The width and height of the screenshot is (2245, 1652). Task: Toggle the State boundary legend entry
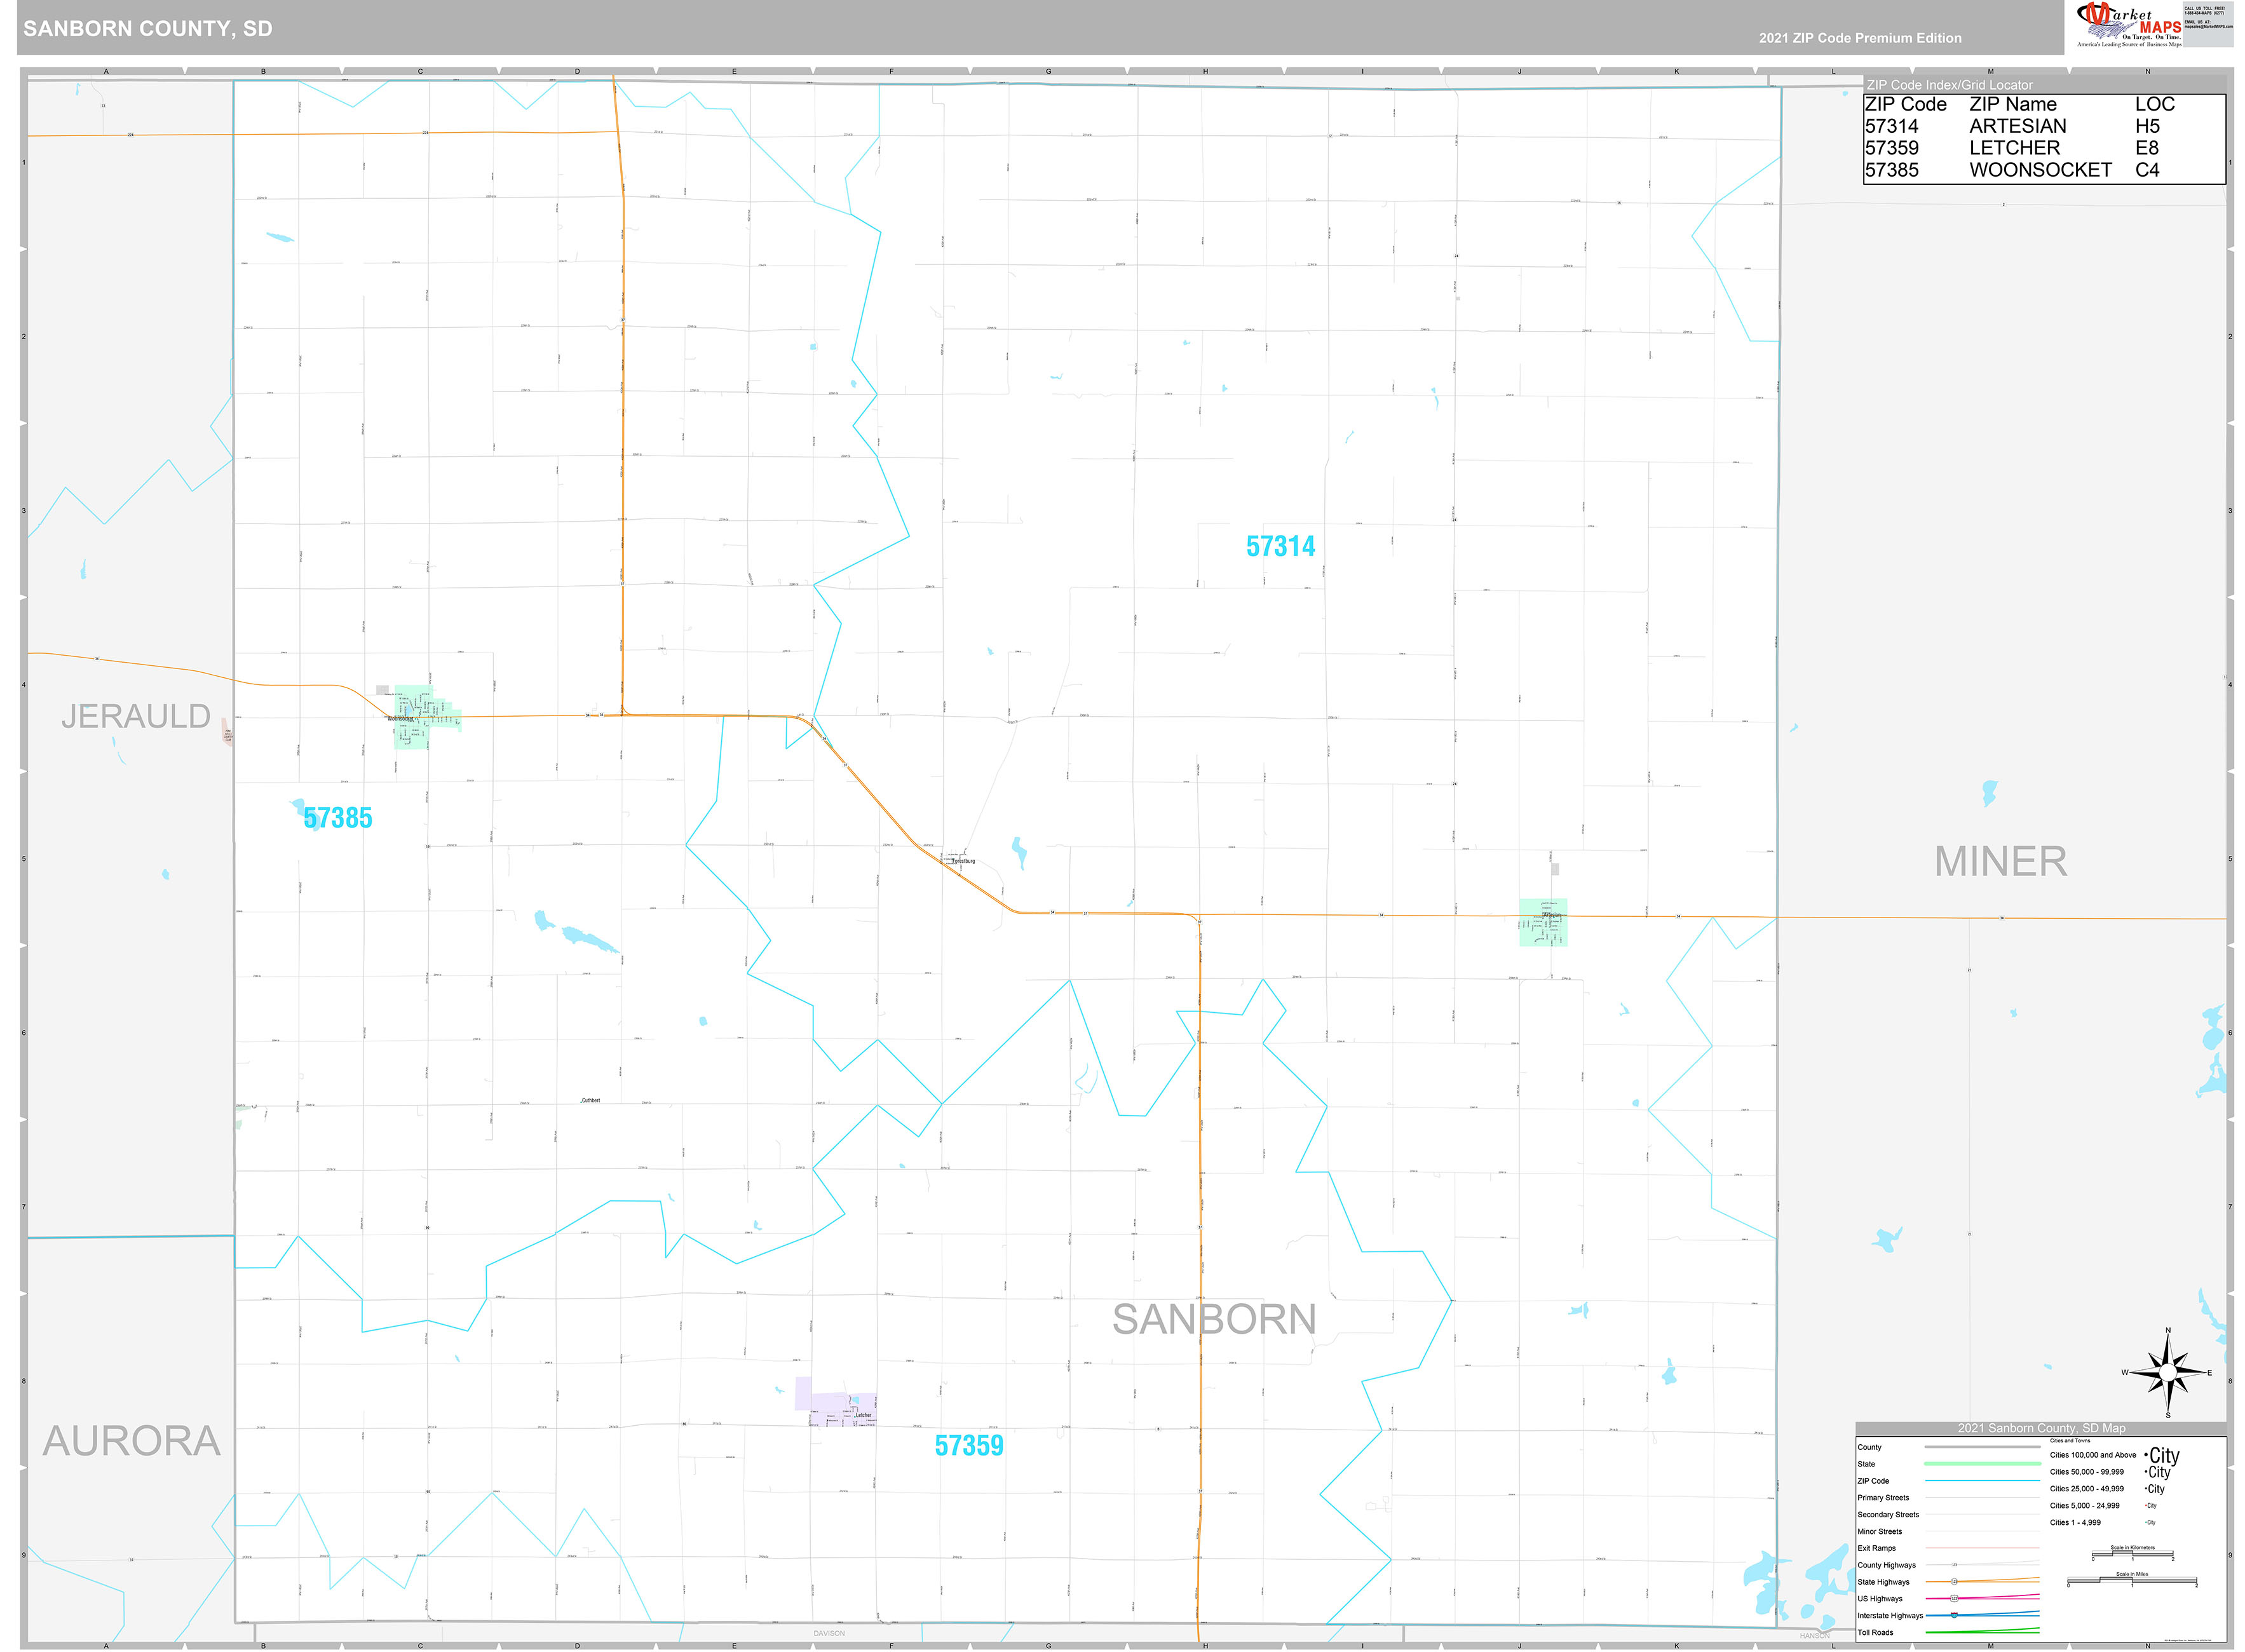(x=1982, y=1464)
